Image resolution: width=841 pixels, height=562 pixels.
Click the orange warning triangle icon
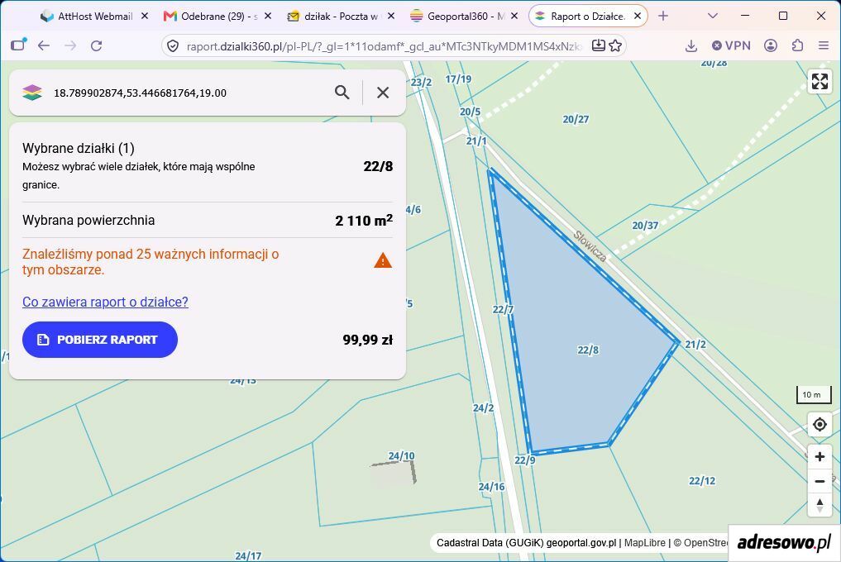tap(383, 260)
